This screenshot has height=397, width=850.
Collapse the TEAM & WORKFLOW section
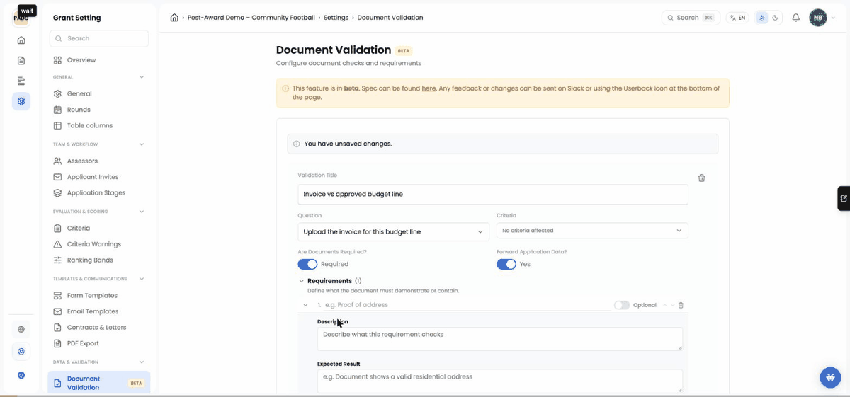click(142, 144)
